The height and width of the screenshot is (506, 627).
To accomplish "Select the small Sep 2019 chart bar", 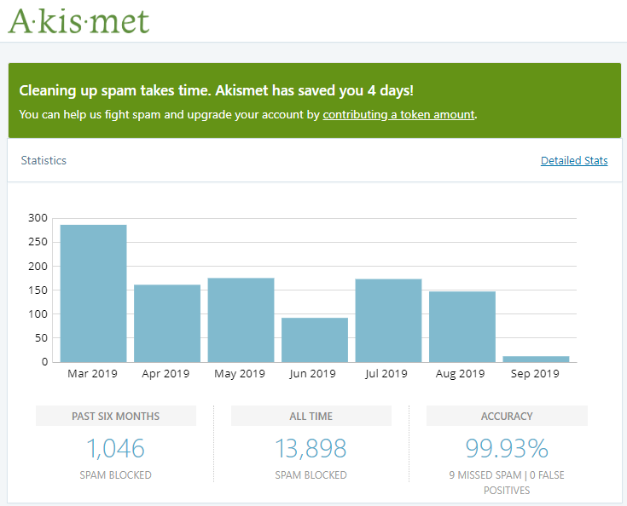I will pyautogui.click(x=537, y=359).
